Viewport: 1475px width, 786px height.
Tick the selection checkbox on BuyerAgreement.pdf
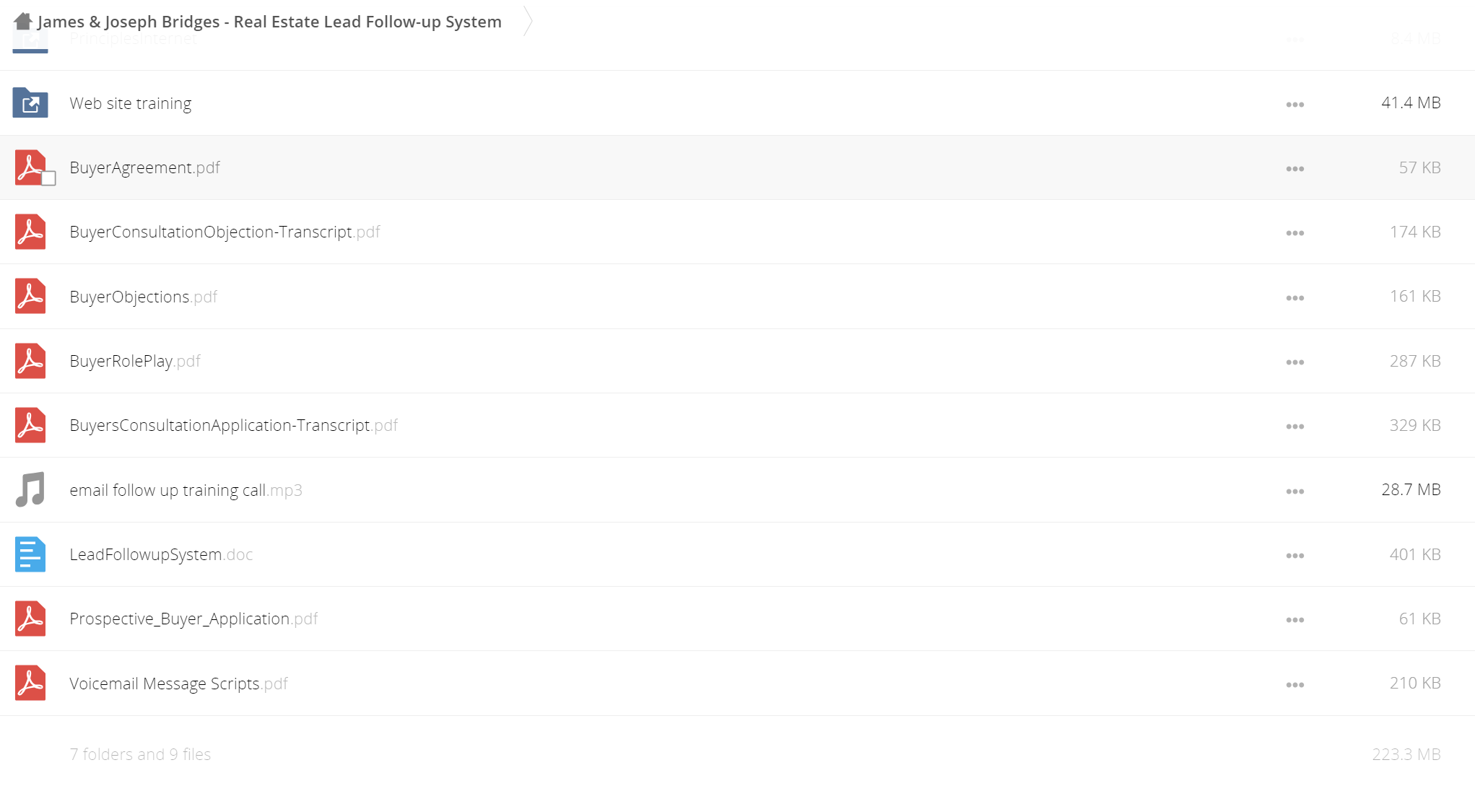pos(48,178)
